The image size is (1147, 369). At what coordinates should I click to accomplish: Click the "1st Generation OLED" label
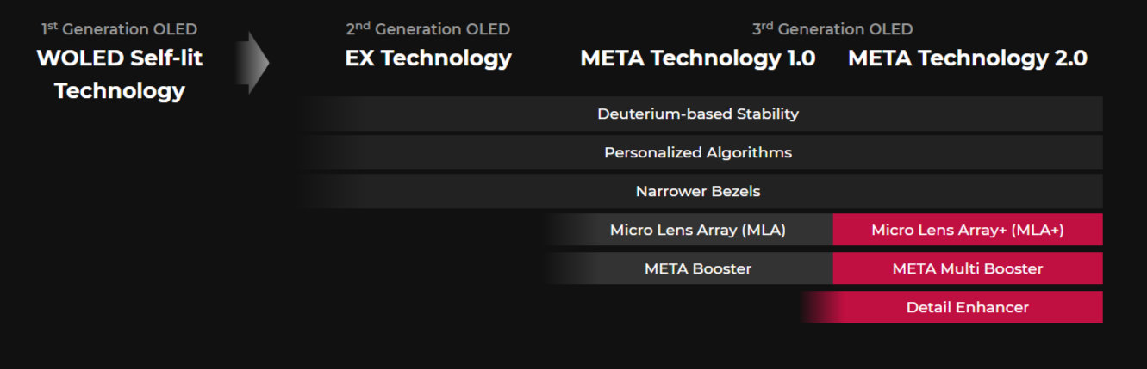point(119,29)
